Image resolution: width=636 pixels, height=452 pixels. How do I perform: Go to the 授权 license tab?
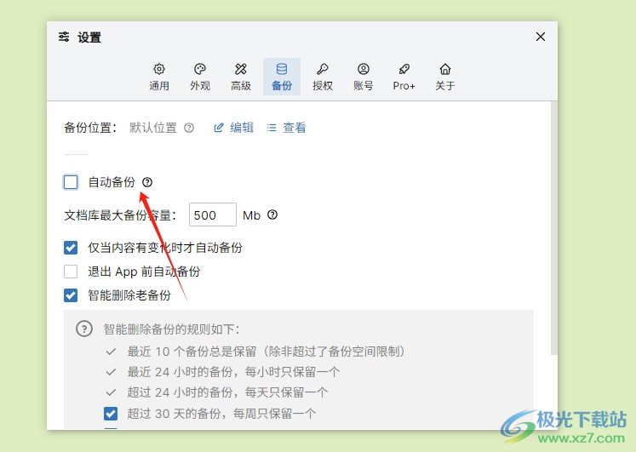323,77
